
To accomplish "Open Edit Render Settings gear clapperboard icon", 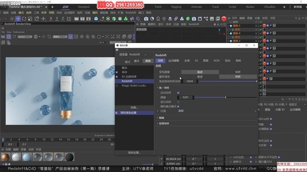I will coord(88,19).
